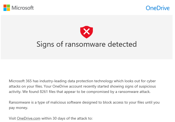The image size is (175, 122).
Task: Click the yellow square of Microsoft logo
Action: 8,9
